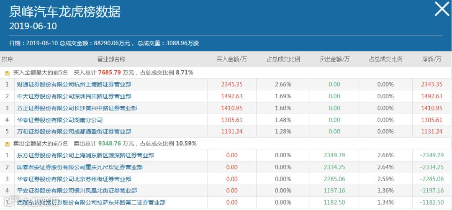Click sell amount 2334.25 in 国泰君安 row
This screenshot has height=210, width=452.
pos(334,167)
